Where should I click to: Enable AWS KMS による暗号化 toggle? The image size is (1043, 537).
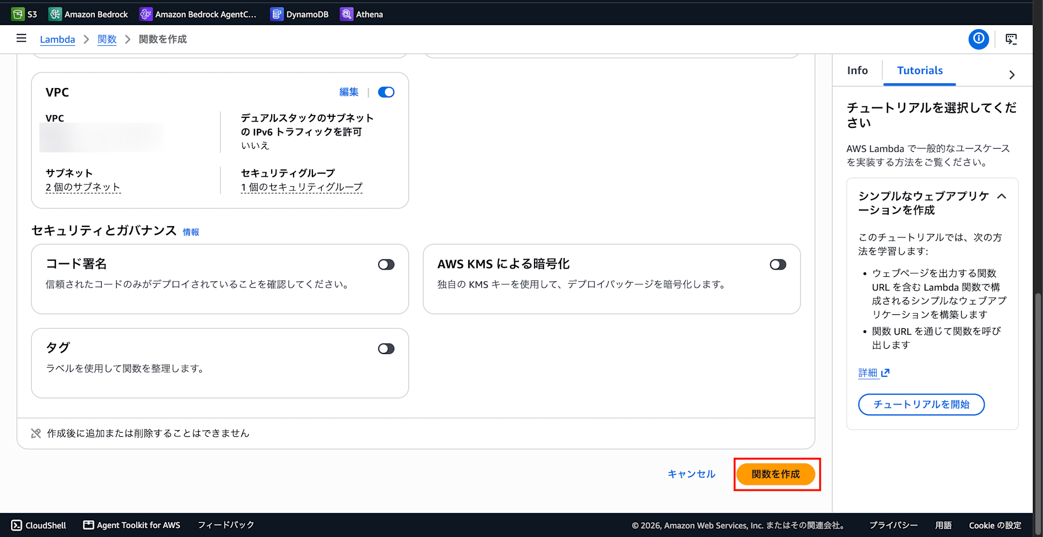[x=778, y=265]
